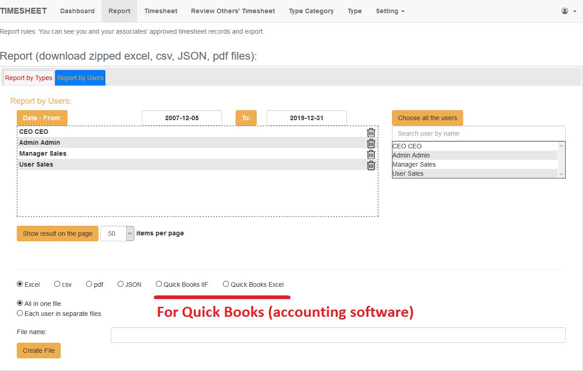Select Each user in separate files
The image size is (583, 371).
20,313
